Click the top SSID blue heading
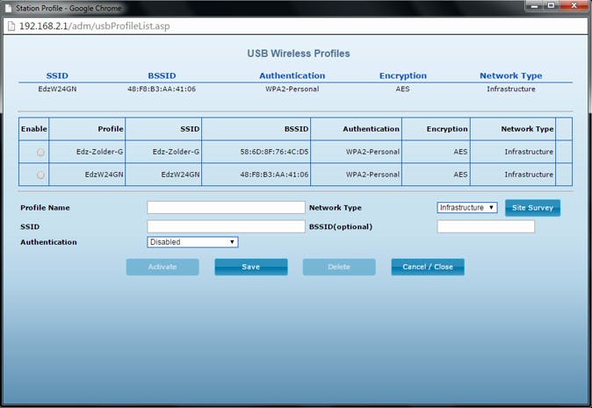Viewport: 592px width, 408px height. point(57,75)
